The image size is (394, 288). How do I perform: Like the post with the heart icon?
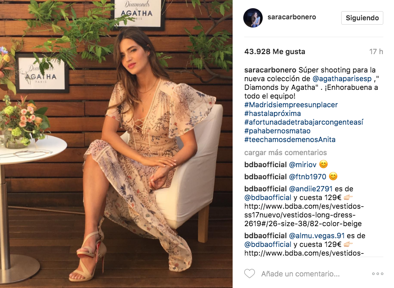click(250, 274)
